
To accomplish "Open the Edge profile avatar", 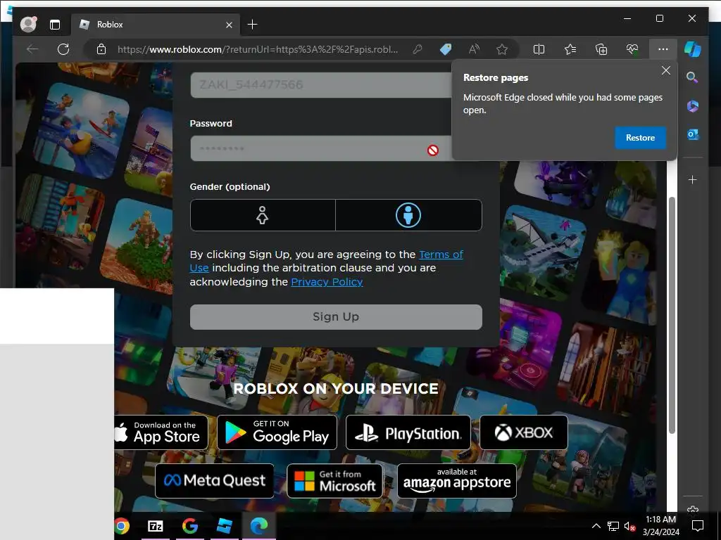I will (x=28, y=25).
